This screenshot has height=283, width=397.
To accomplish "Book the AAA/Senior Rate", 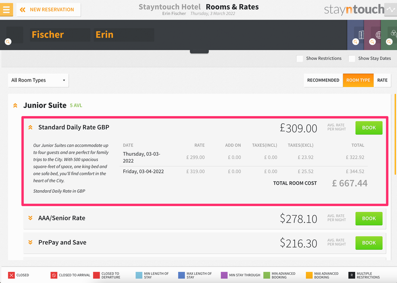I will (369, 218).
